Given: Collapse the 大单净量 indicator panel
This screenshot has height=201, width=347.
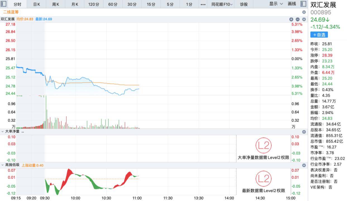Looking at the screenshot, I should [x=3, y=131].
